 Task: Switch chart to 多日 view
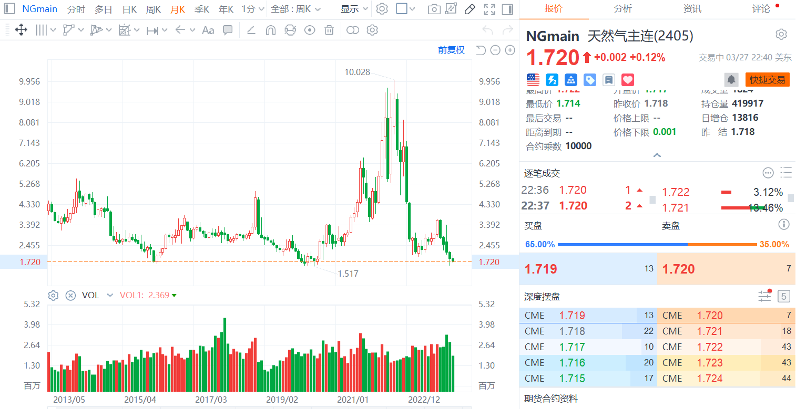[x=104, y=9]
